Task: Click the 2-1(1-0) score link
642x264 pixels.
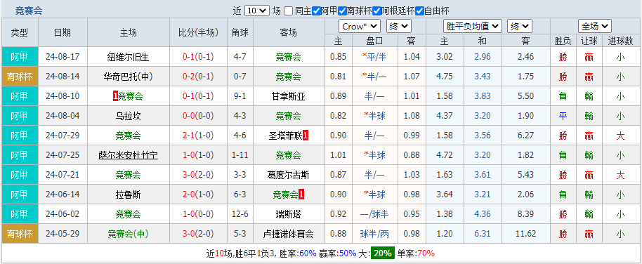Action: (199, 136)
